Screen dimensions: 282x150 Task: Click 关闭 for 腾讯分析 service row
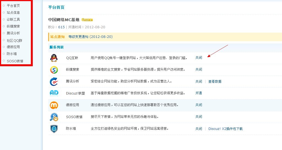199,82
